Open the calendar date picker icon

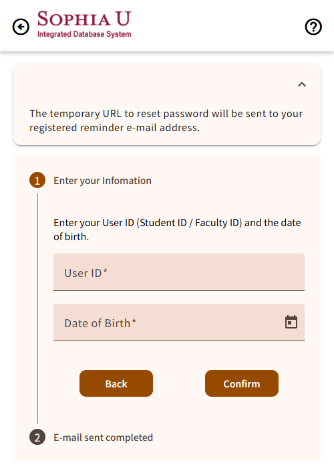click(291, 322)
